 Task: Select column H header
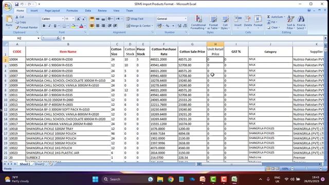(x=215, y=44)
